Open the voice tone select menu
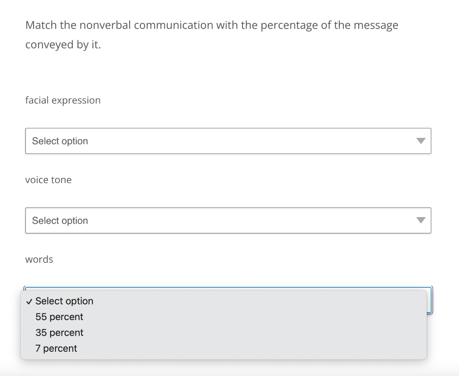The width and height of the screenshot is (459, 376). pyautogui.click(x=228, y=220)
